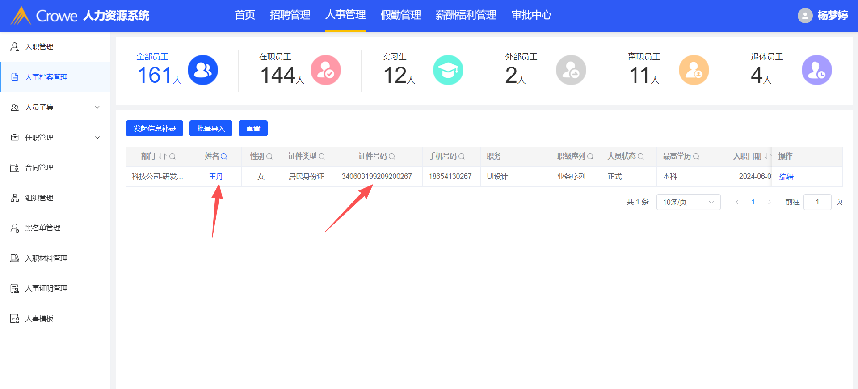This screenshot has height=389, width=858.
Task: Click the 黑名单管理 sidebar icon
Action: click(15, 228)
